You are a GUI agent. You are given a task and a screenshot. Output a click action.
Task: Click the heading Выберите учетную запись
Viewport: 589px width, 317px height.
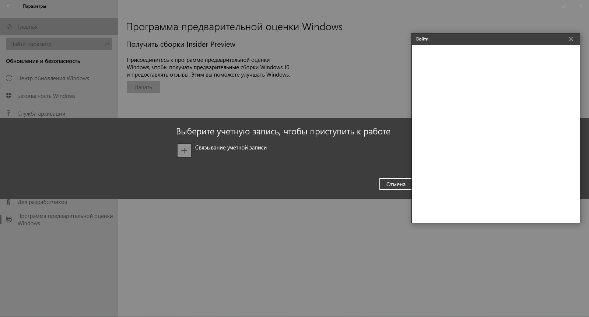pyautogui.click(x=283, y=131)
